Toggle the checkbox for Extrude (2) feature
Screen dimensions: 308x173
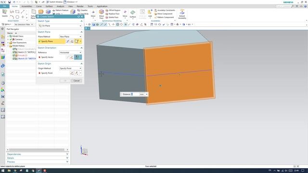[x=14, y=55]
